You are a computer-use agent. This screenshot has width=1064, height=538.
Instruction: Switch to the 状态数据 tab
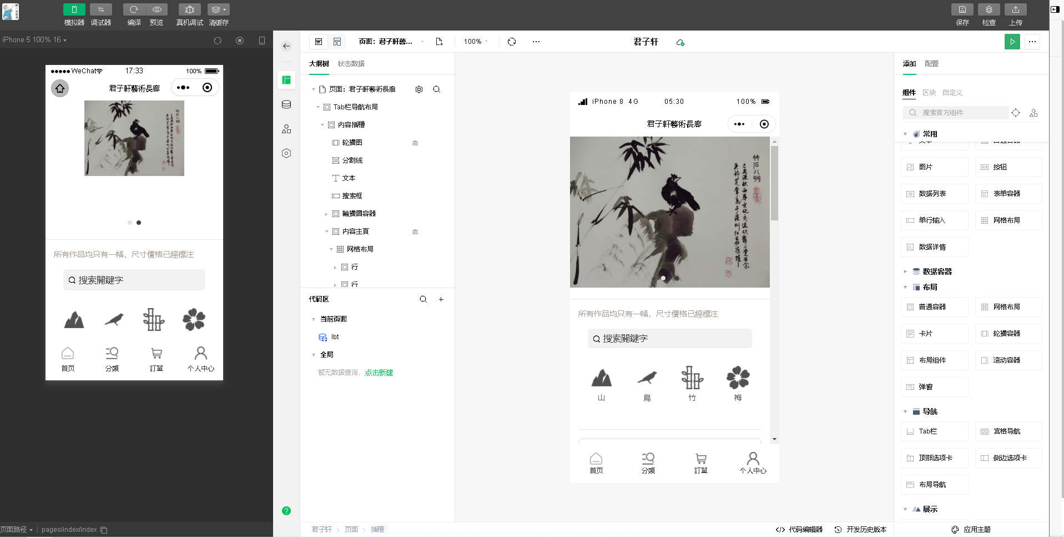tap(351, 64)
